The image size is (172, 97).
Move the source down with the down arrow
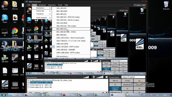tap(106, 92)
